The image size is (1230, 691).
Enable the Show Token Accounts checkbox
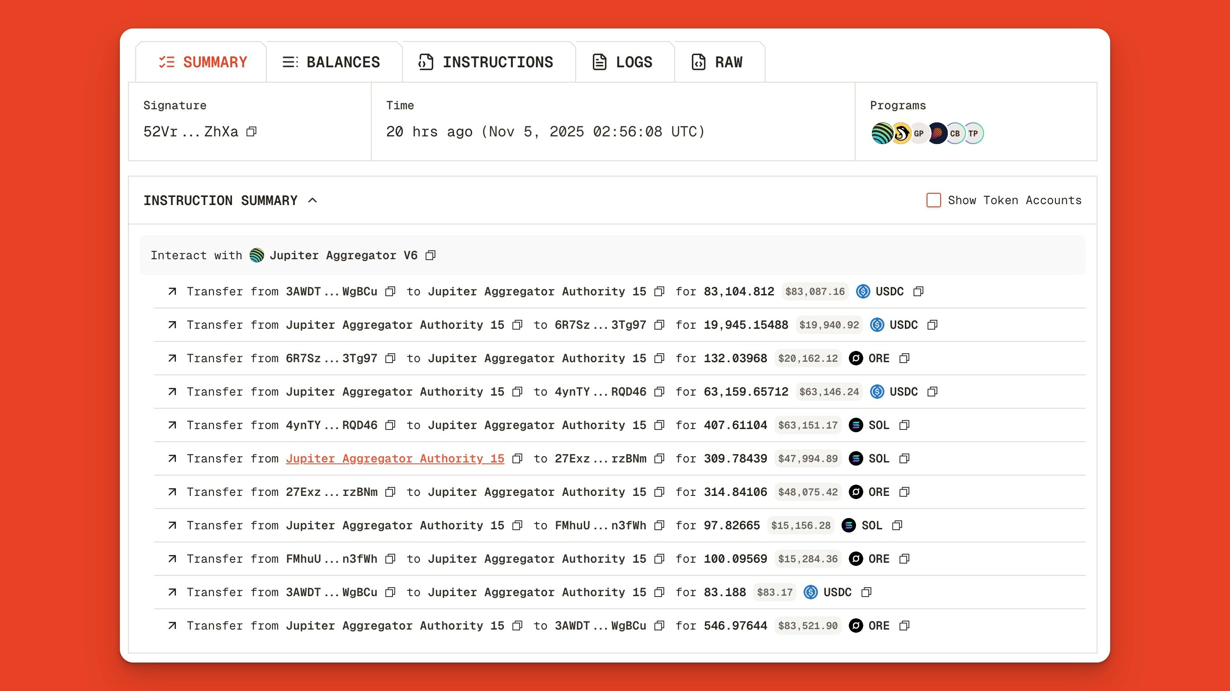933,200
